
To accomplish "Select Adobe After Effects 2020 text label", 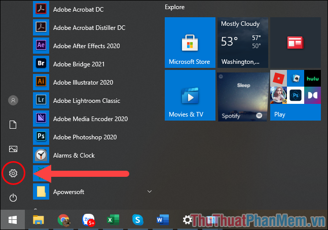I will pos(86,46).
